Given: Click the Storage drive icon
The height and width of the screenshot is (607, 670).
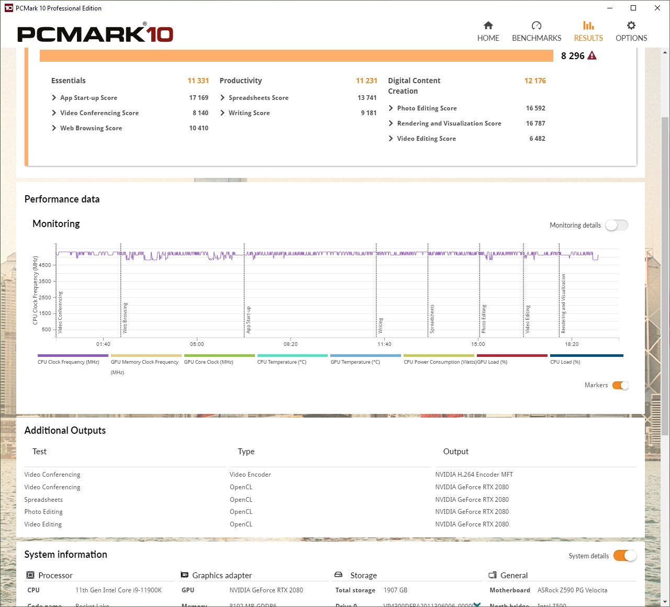Looking at the screenshot, I should [x=338, y=575].
